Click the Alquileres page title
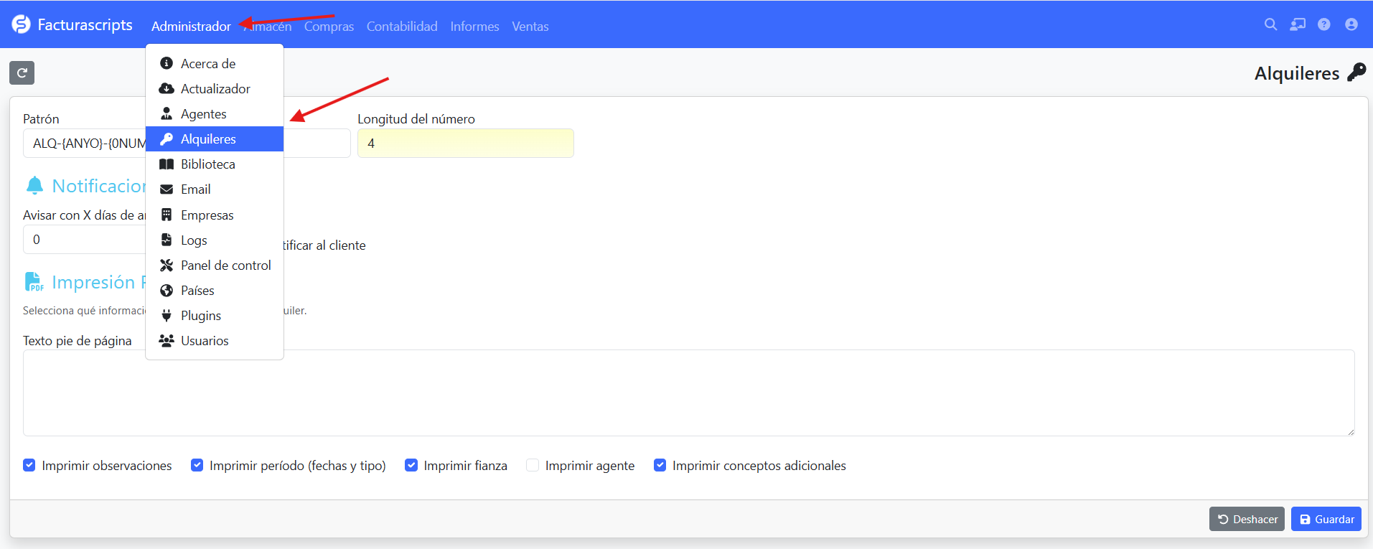This screenshot has width=1373, height=549. (1296, 73)
